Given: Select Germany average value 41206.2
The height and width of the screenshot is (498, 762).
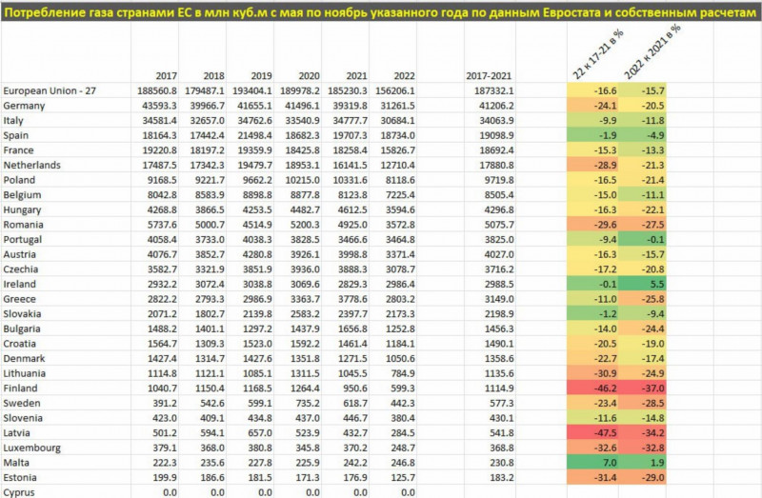Looking at the screenshot, I should [496, 106].
